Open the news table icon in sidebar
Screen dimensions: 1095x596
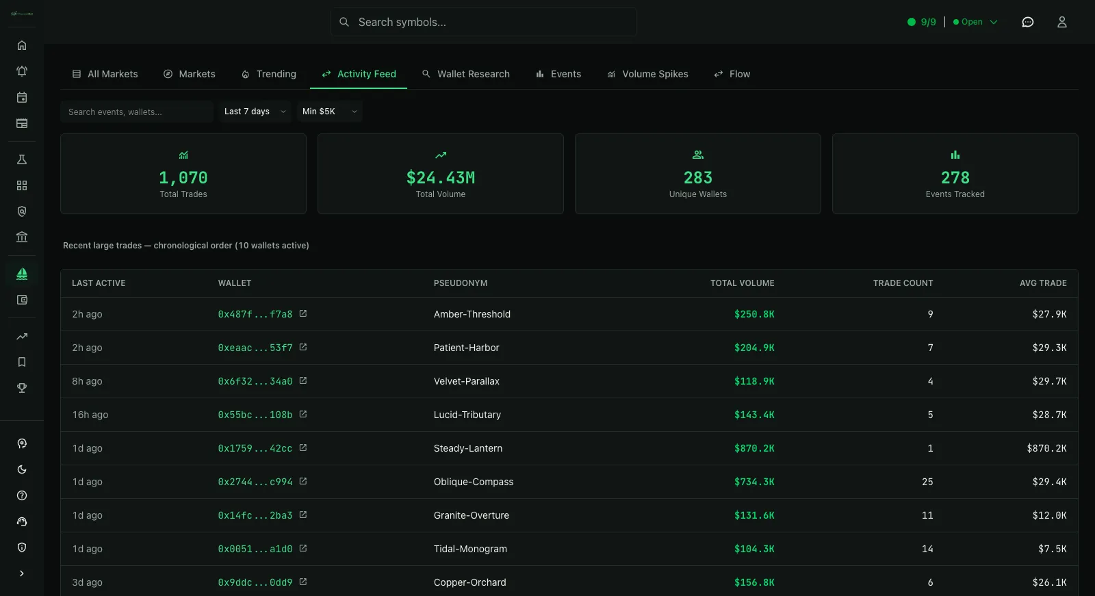[x=22, y=123]
